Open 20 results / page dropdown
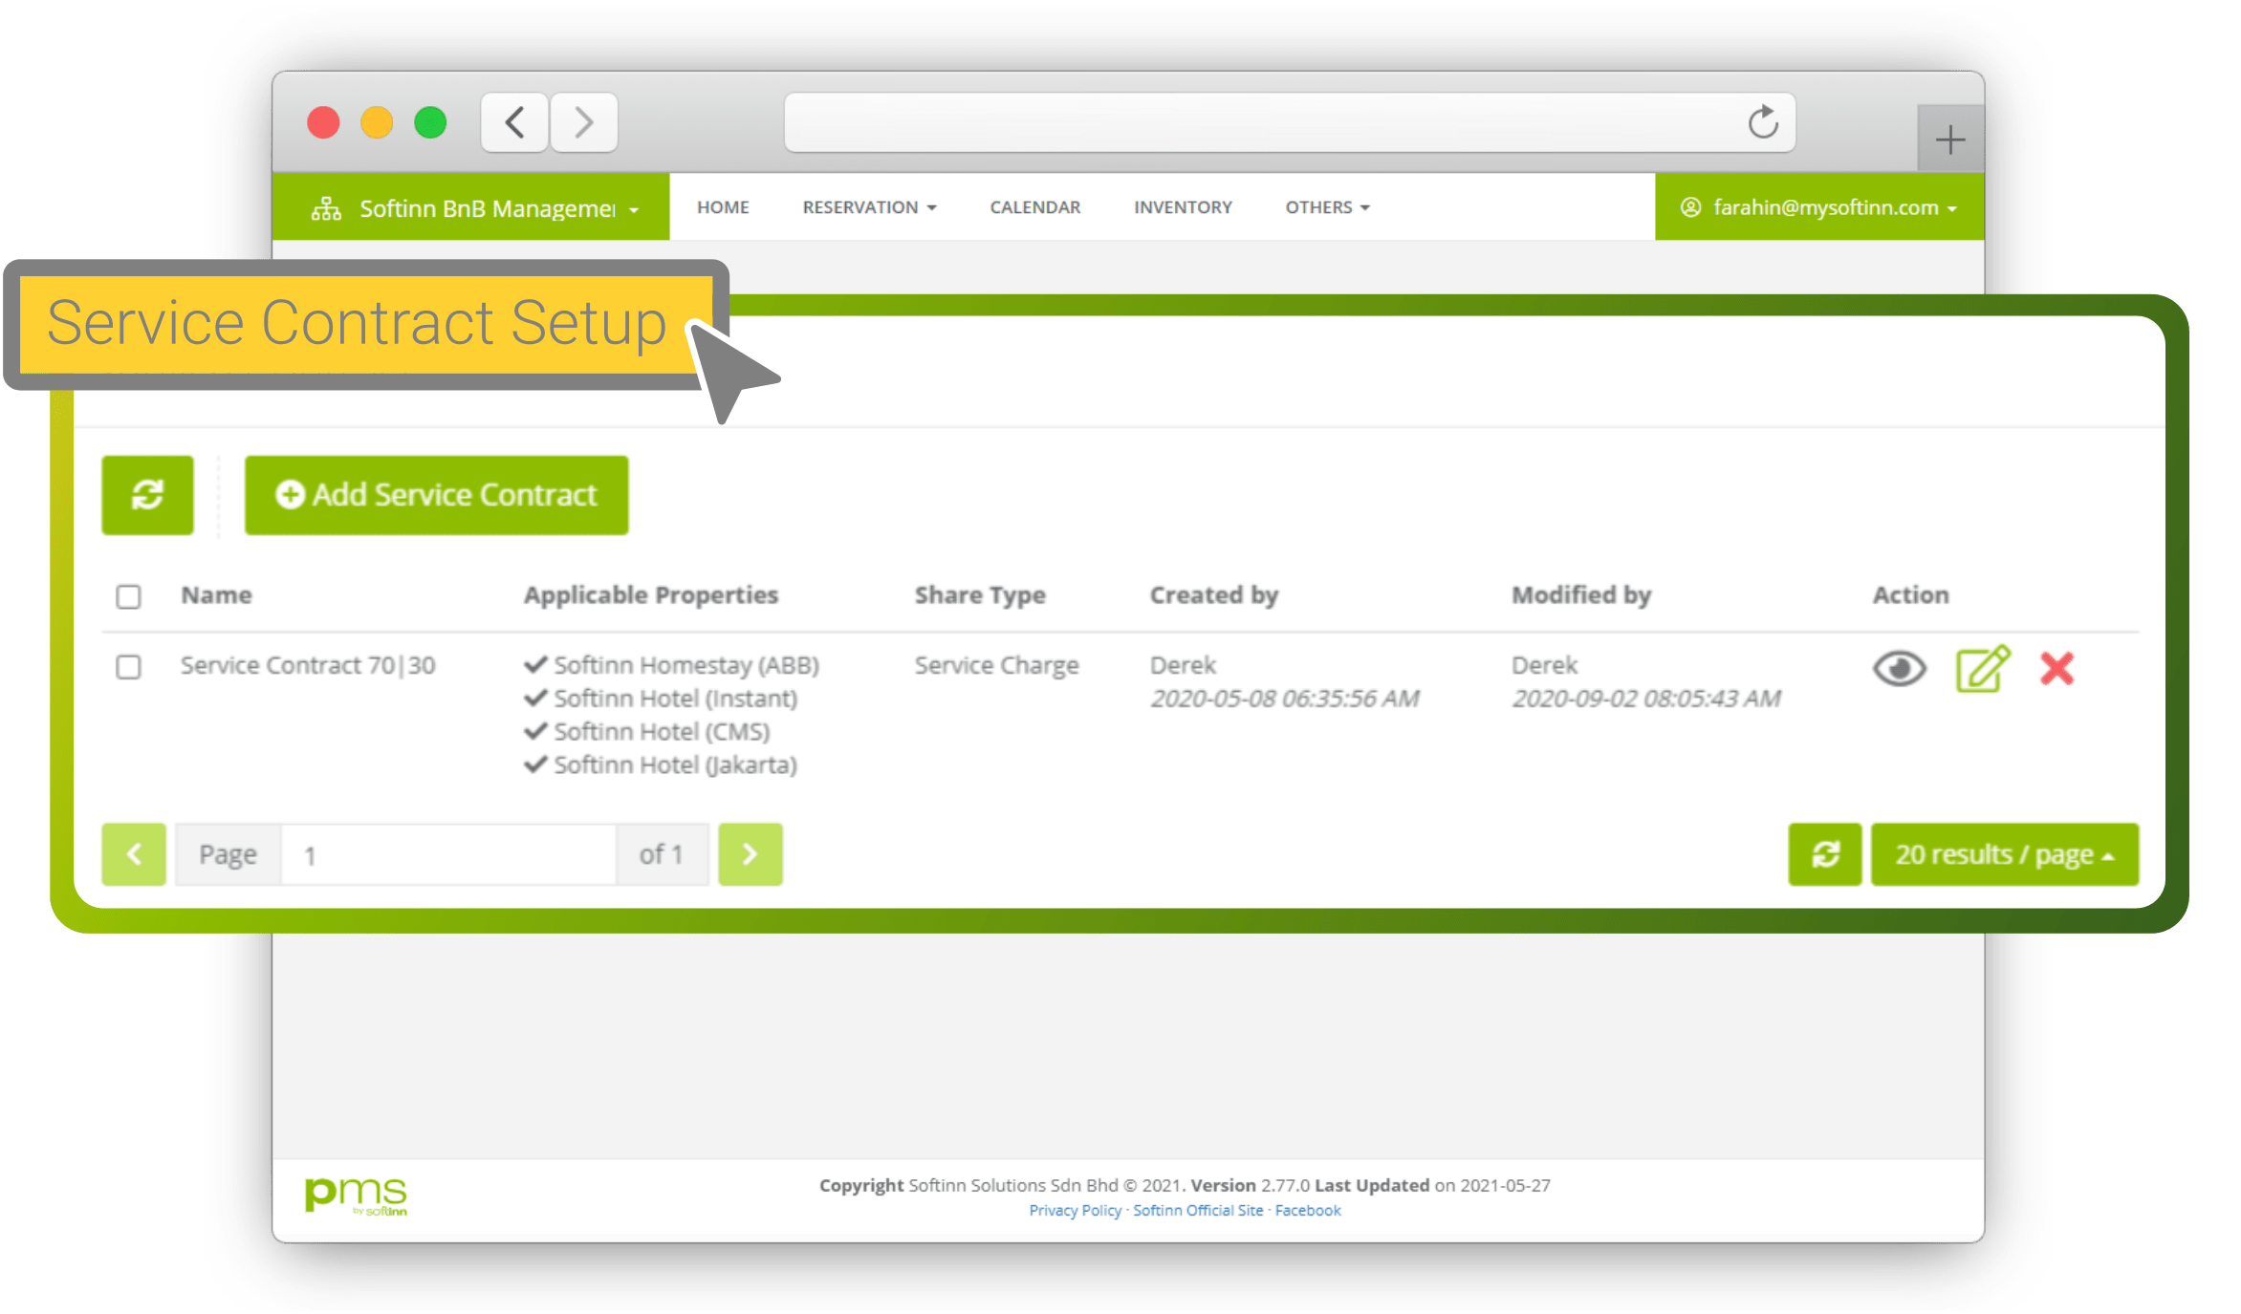 (2005, 854)
